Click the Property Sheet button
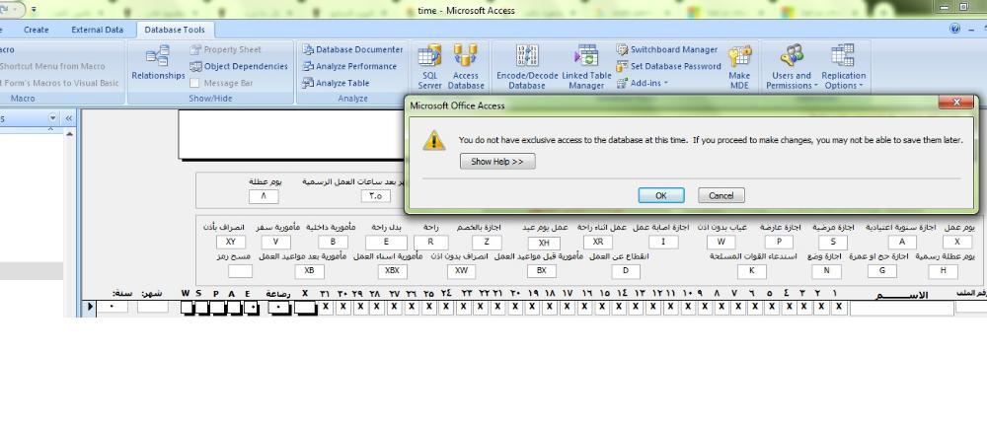 [x=225, y=49]
